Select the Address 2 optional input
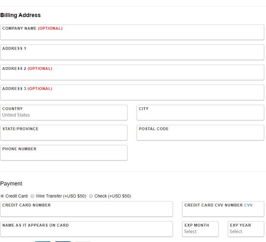The image size is (266, 242). point(132,75)
